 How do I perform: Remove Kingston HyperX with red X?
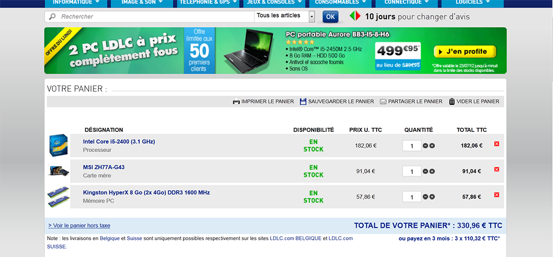pyautogui.click(x=496, y=195)
